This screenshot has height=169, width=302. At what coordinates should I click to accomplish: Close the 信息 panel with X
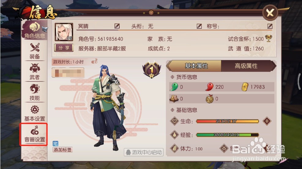[270, 13]
